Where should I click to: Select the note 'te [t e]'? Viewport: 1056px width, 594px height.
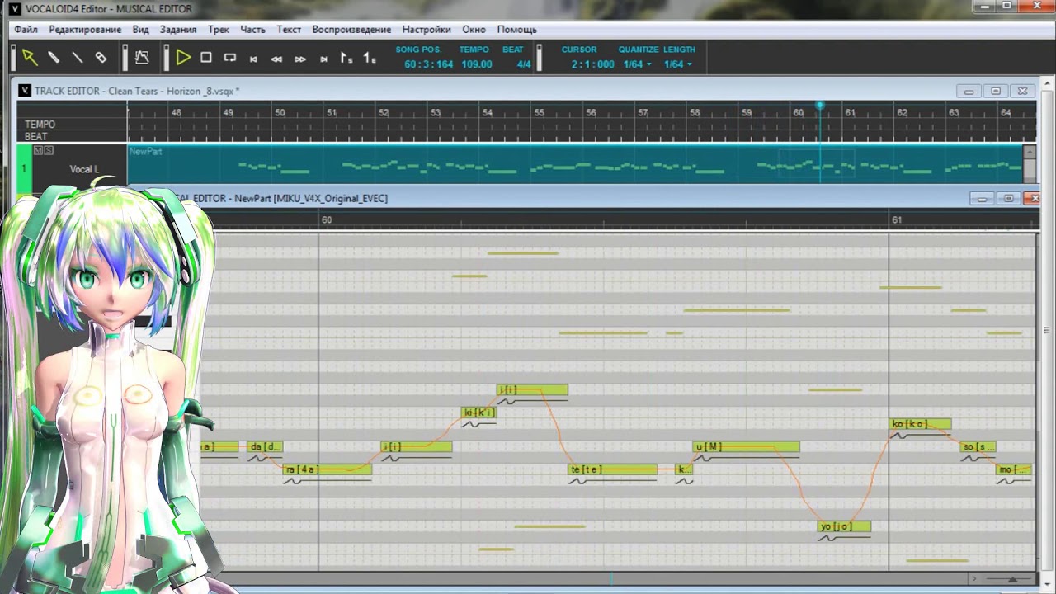[613, 469]
